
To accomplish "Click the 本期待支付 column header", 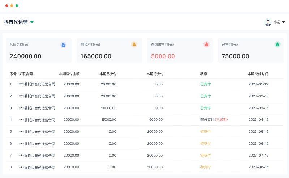I will point(155,74).
